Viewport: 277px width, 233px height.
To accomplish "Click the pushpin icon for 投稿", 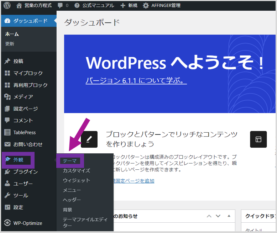I will pos(7,61).
